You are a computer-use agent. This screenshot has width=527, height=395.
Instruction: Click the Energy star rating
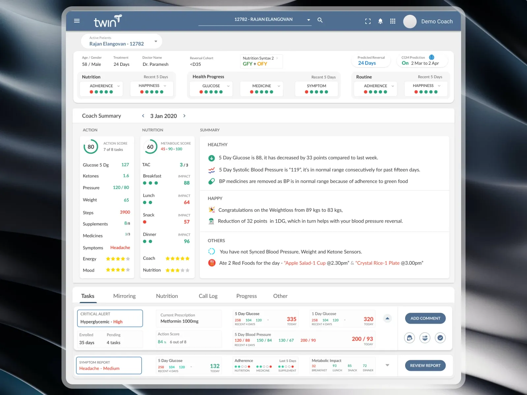point(118,259)
